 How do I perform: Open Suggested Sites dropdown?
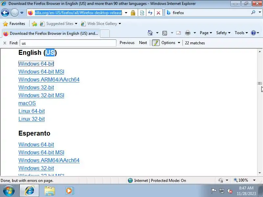(x=59, y=24)
